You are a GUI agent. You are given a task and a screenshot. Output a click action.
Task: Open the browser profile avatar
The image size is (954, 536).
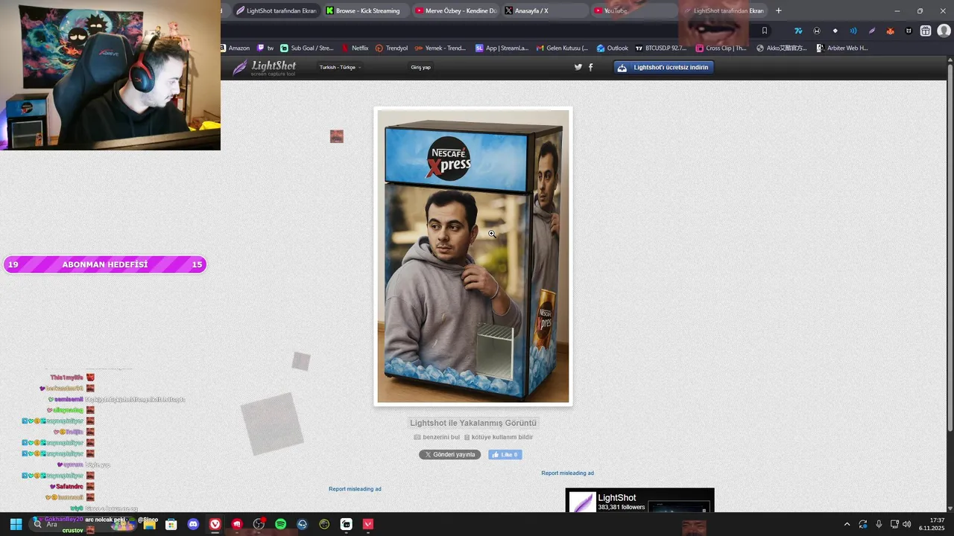(x=944, y=31)
